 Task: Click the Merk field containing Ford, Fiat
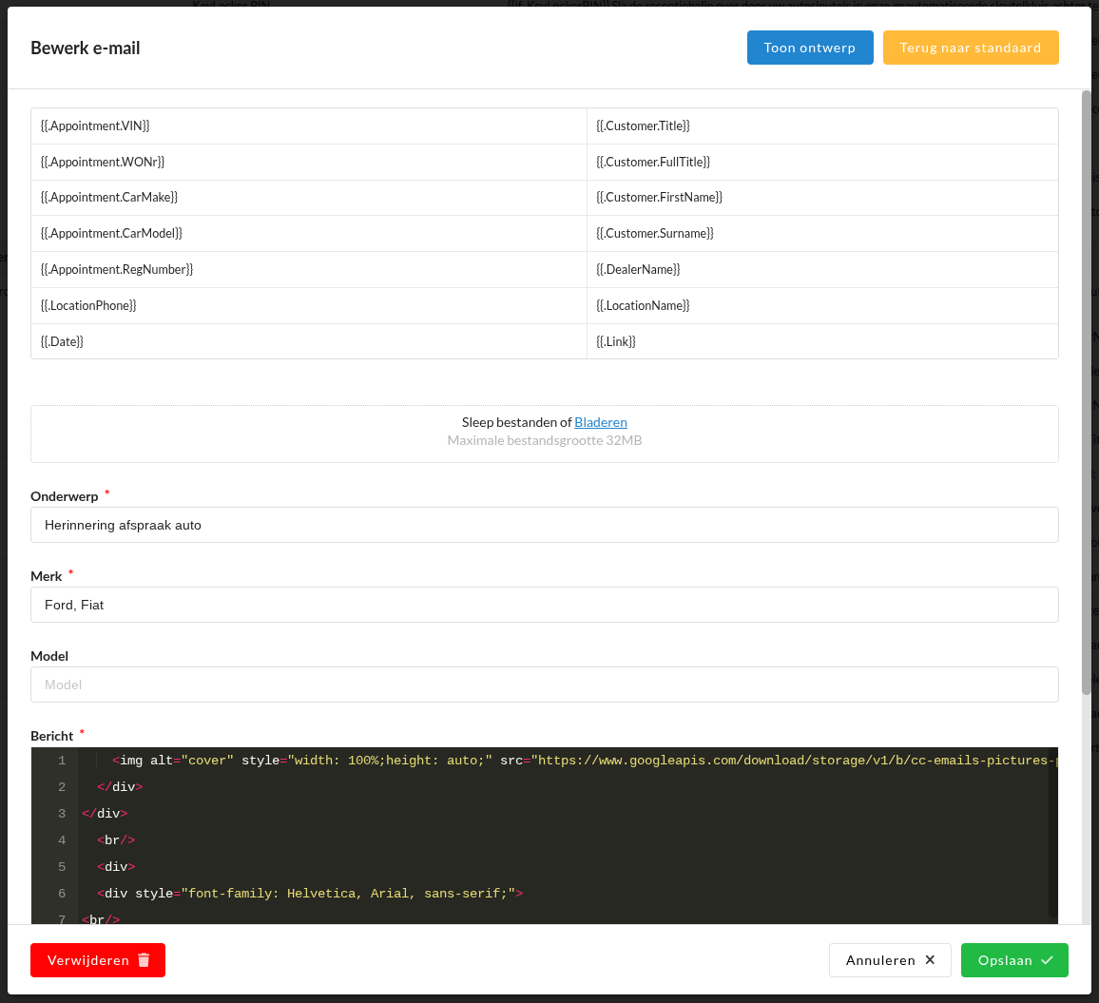pos(544,605)
